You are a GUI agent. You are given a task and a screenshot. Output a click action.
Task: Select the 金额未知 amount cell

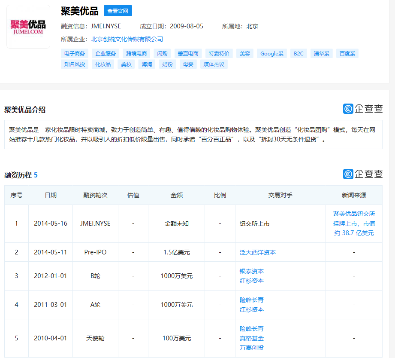[x=177, y=223]
